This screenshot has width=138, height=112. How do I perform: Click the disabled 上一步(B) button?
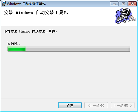click(96, 105)
